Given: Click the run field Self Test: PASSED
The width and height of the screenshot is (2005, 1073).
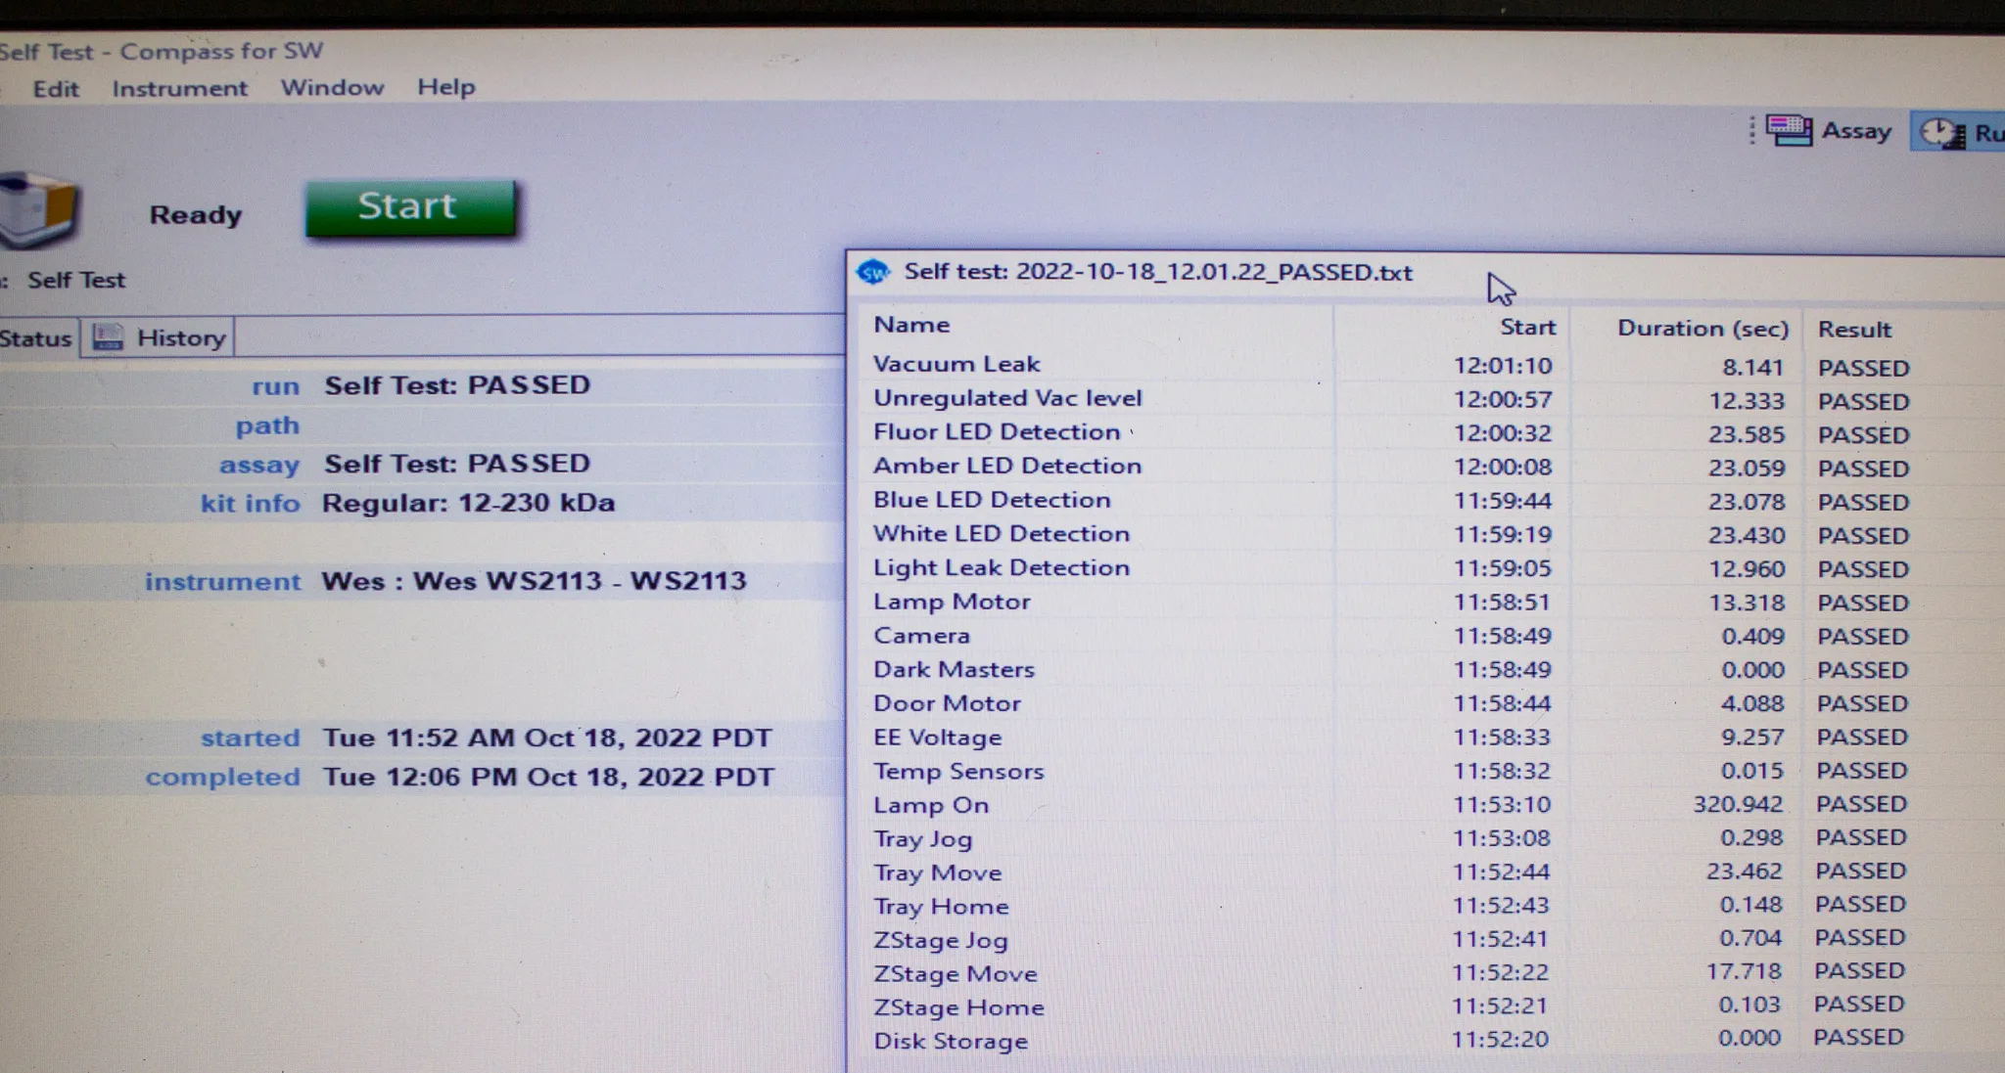Looking at the screenshot, I should pos(457,385).
